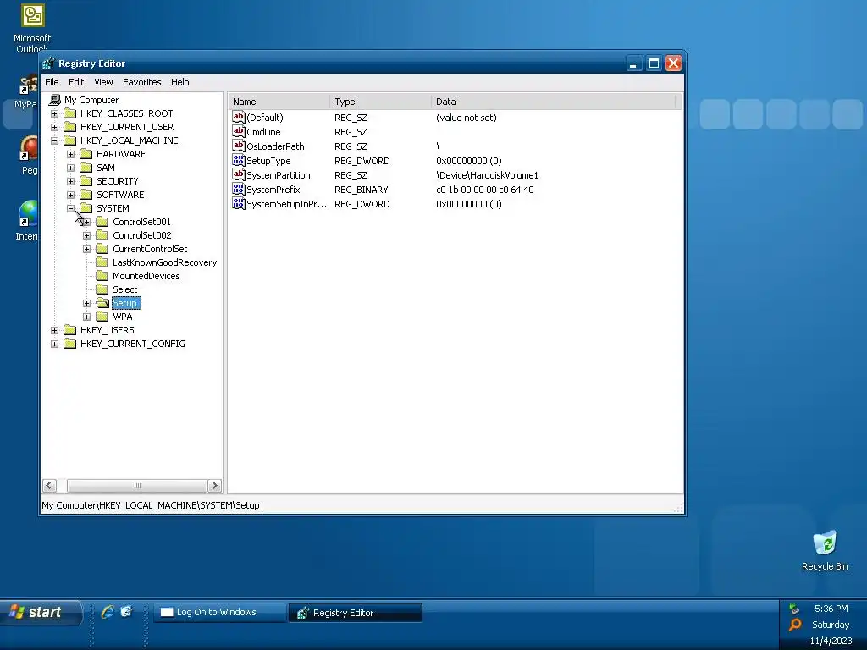Image resolution: width=867 pixels, height=650 pixels.
Task: Switch to Log On to Windows taskbar button
Action: 220,613
